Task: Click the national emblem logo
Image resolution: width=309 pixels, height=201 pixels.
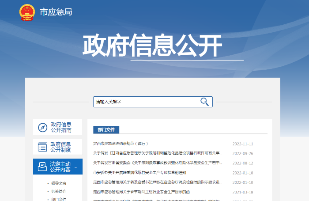Action: (x=27, y=12)
